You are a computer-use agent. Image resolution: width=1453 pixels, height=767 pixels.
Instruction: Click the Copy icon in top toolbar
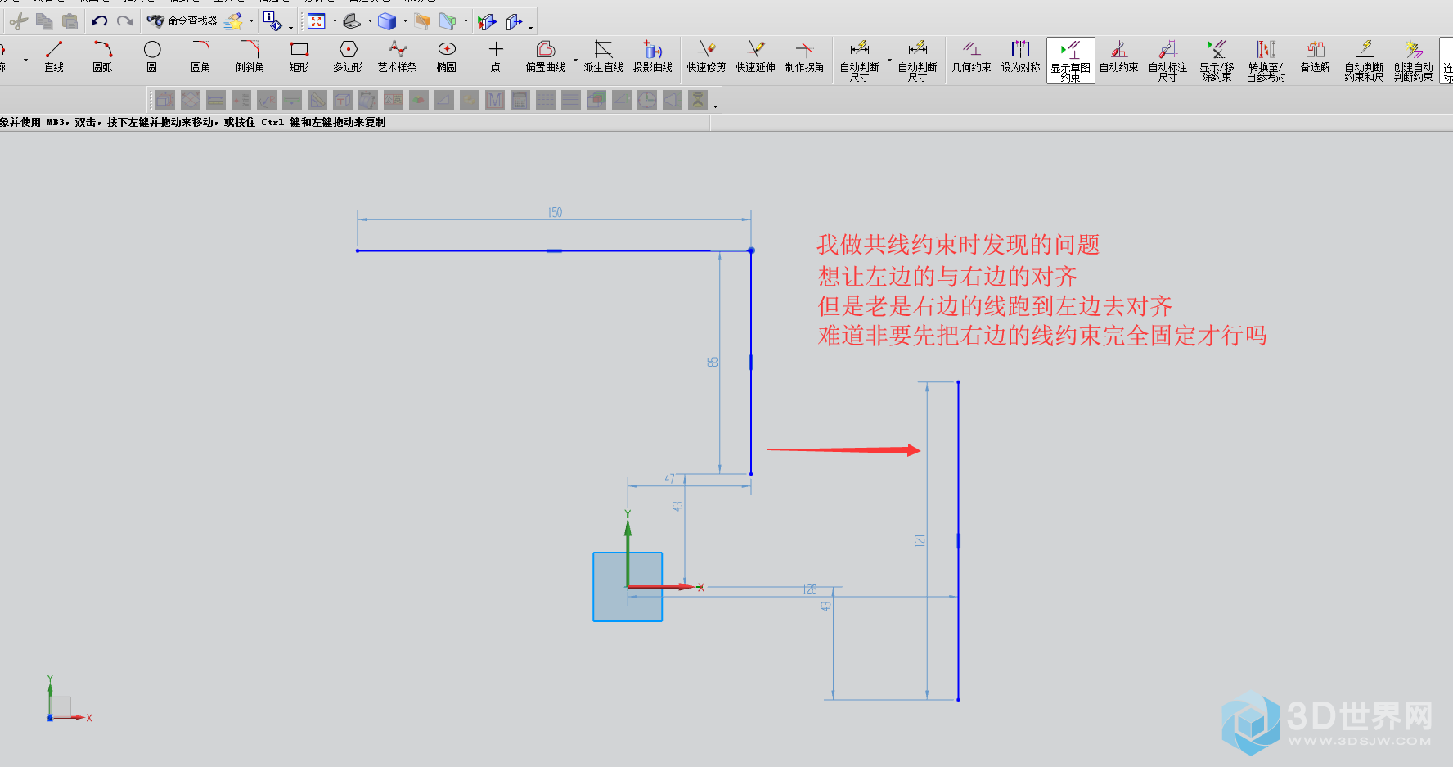coord(44,21)
